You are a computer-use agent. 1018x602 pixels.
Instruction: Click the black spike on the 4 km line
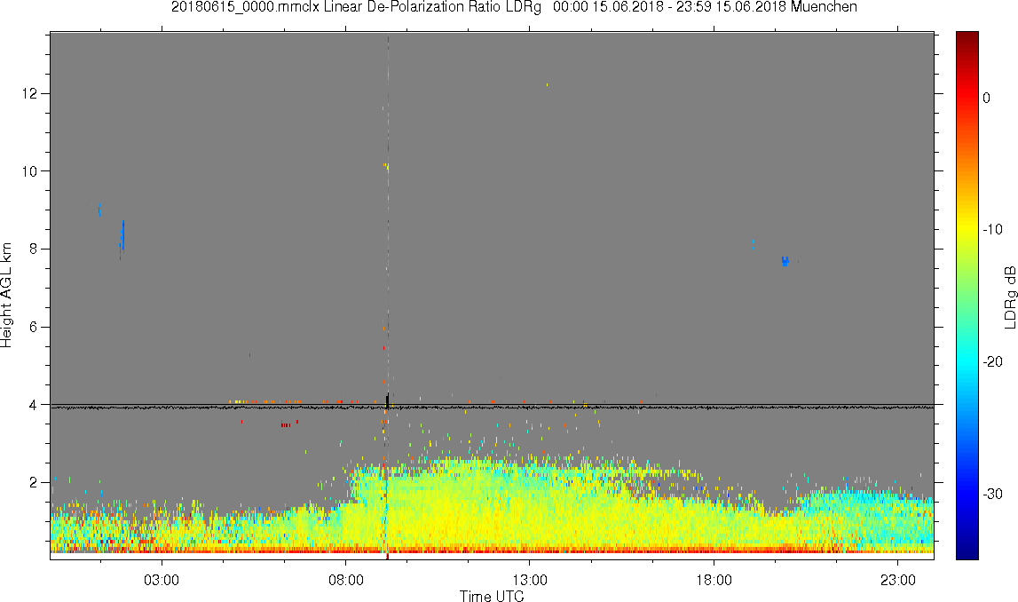pyautogui.click(x=388, y=400)
